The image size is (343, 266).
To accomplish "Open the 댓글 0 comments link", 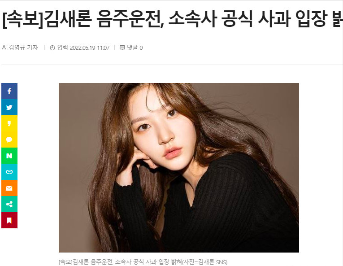I will click(x=135, y=48).
